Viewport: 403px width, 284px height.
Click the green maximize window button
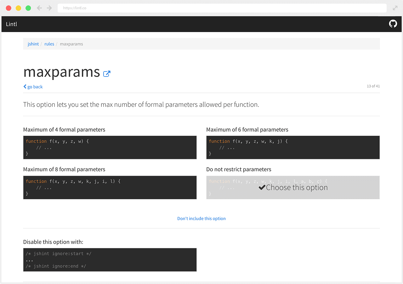point(28,8)
